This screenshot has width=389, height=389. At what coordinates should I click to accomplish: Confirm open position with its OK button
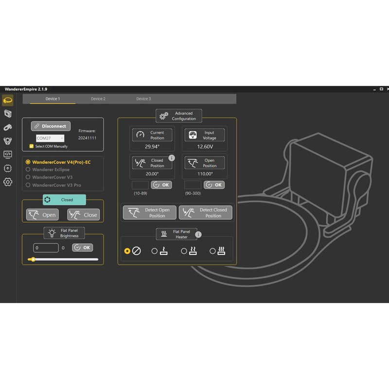214,185
